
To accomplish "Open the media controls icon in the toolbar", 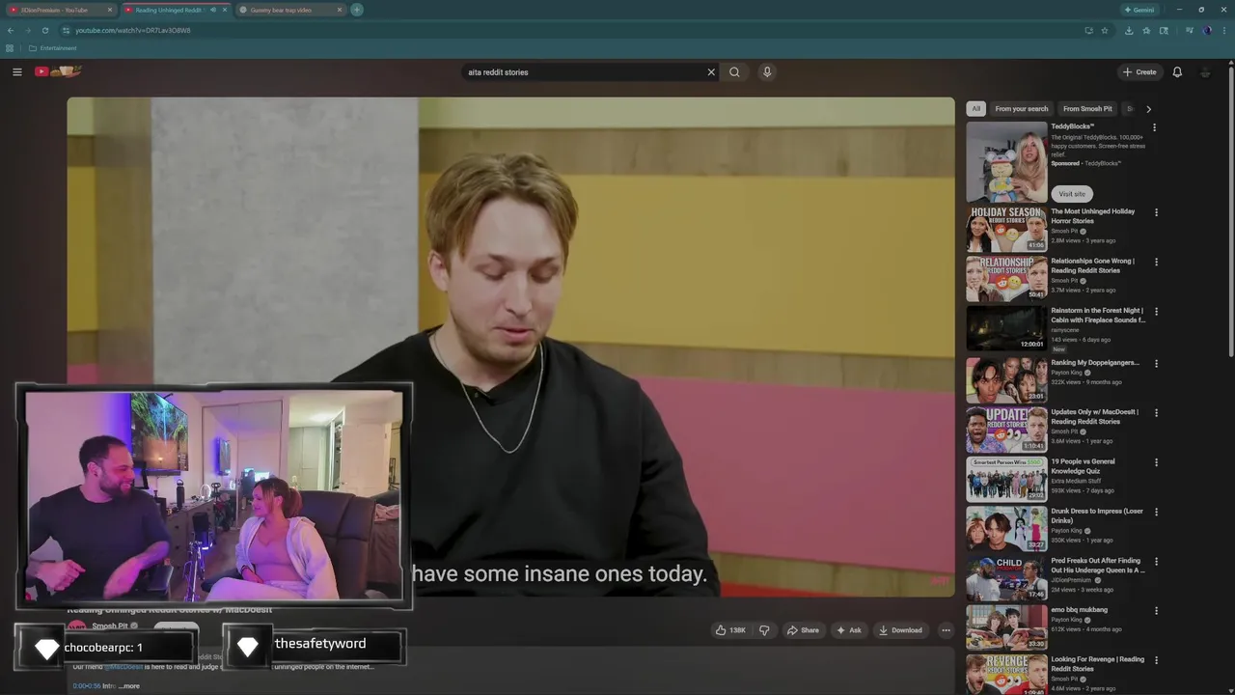I will (1189, 30).
